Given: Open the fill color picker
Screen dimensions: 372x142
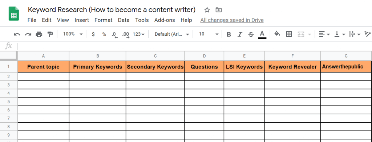Looking at the screenshot, I should (x=277, y=34).
